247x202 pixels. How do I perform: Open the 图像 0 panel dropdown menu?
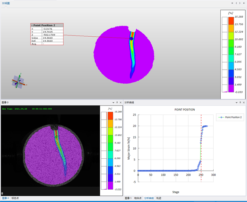(x=113, y=103)
